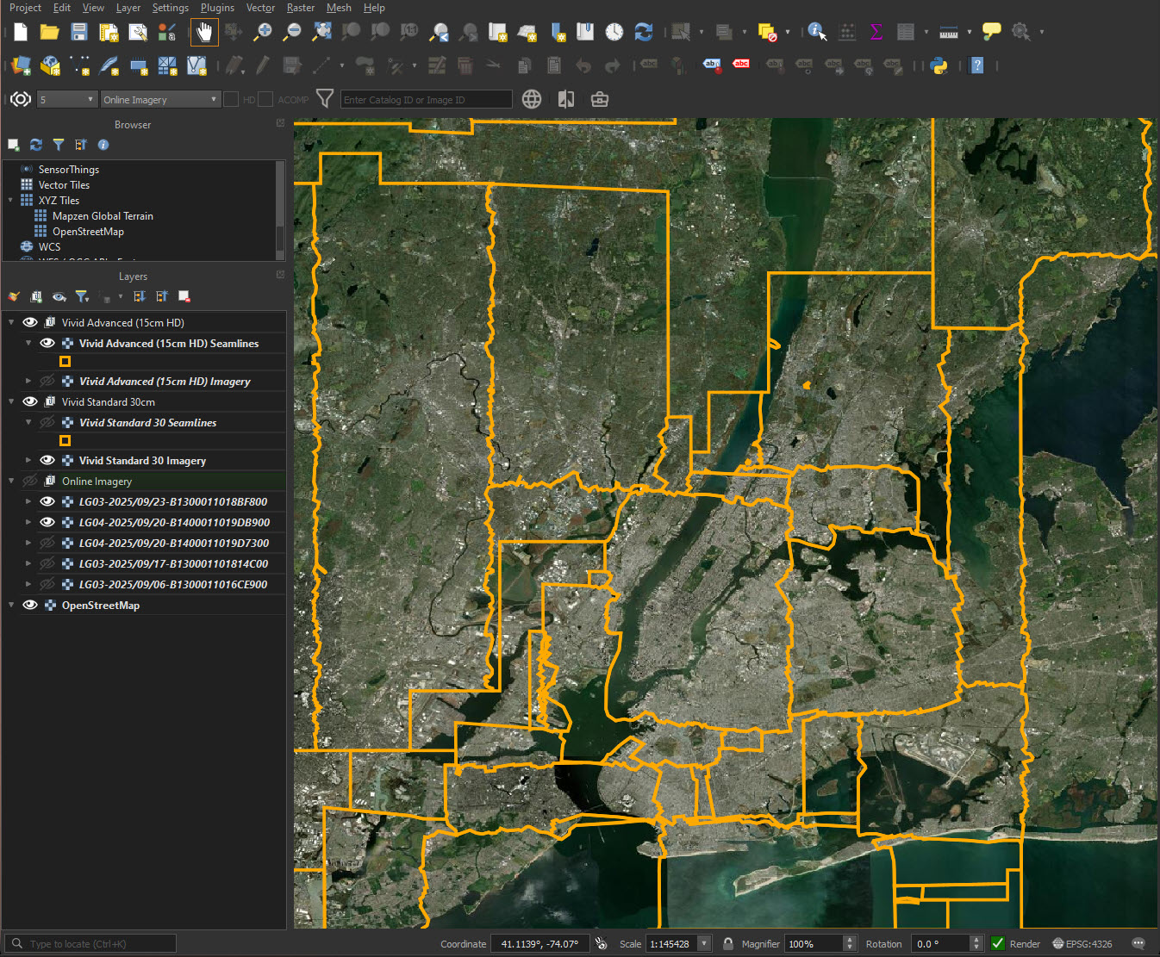
Task: Collapse the Vivid Standard 30cm group
Action: (x=11, y=401)
